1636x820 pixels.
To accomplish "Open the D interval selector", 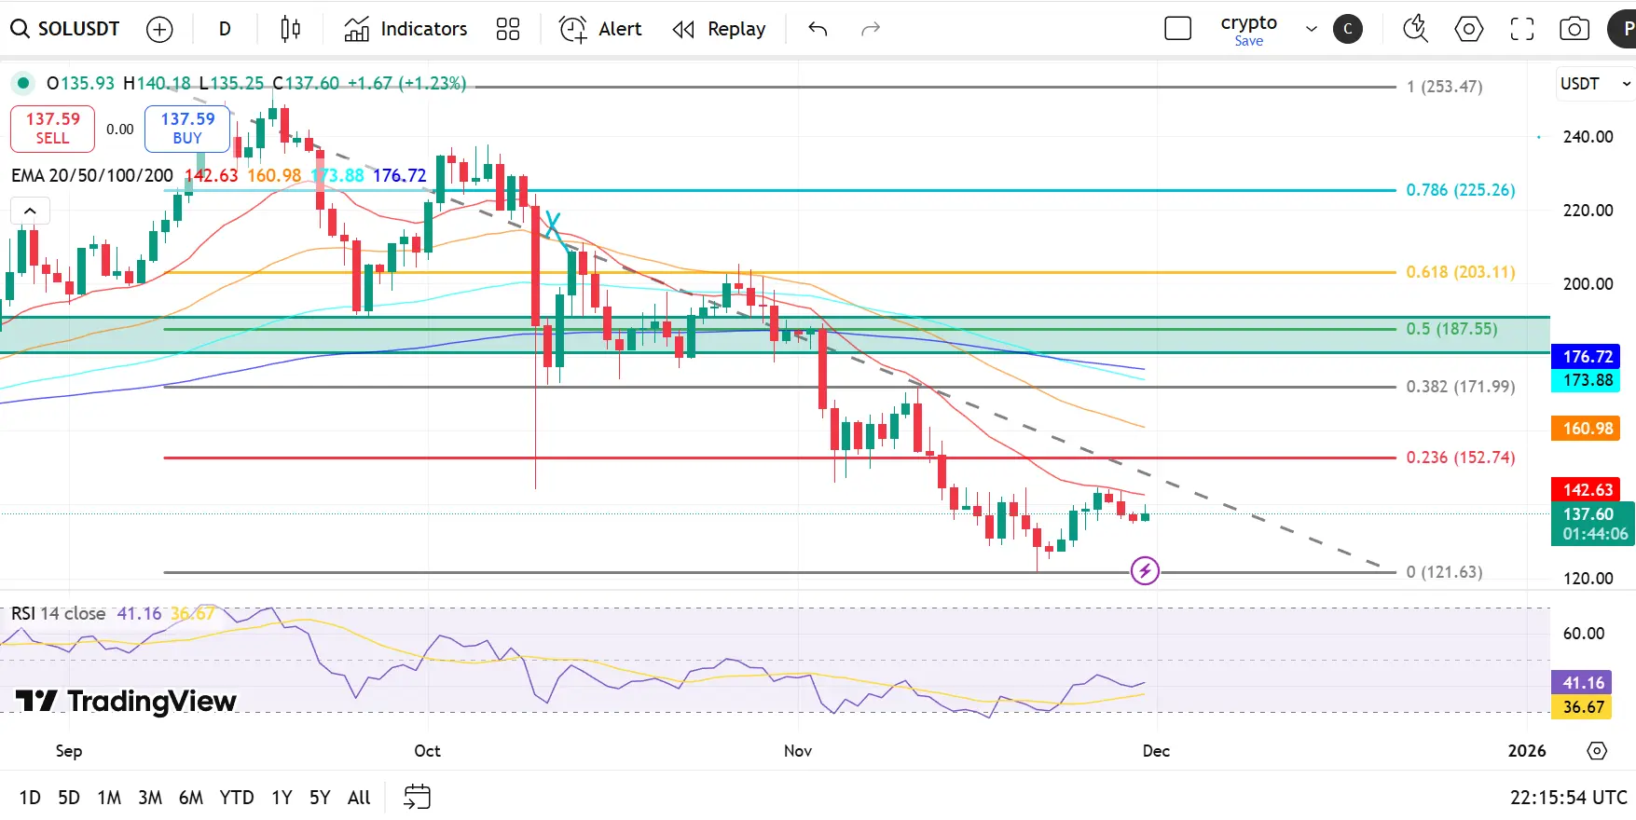I will click(225, 29).
